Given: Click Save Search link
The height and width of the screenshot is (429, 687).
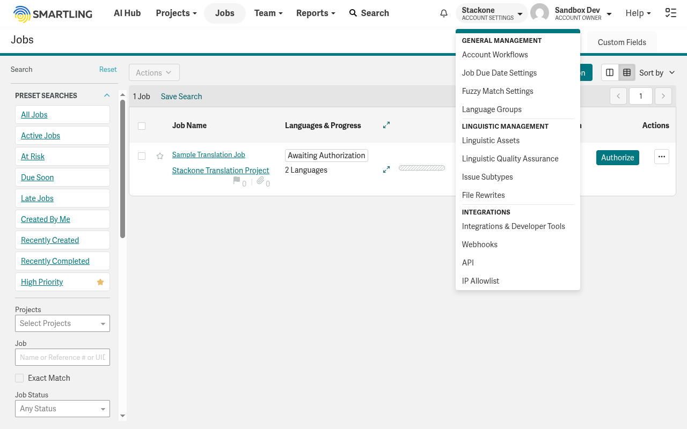Looking at the screenshot, I should [x=181, y=97].
